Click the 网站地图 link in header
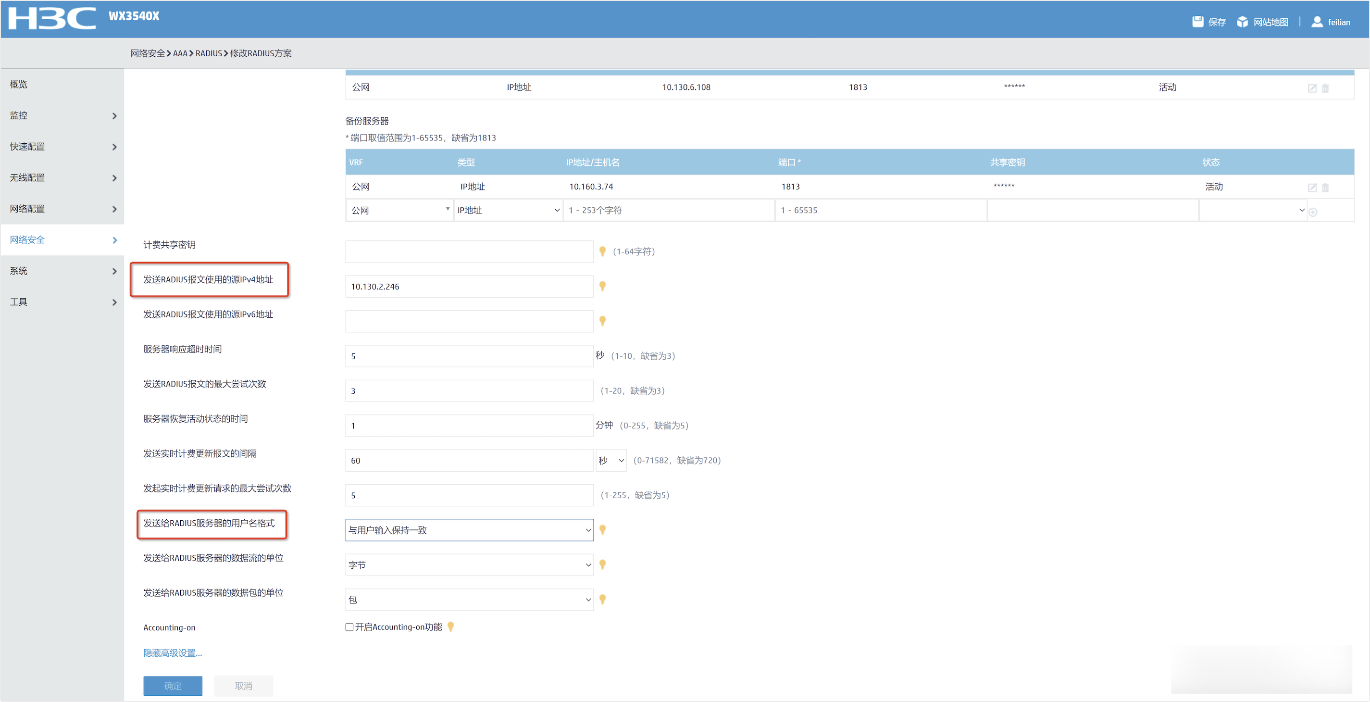Image resolution: width=1370 pixels, height=702 pixels. point(1270,22)
